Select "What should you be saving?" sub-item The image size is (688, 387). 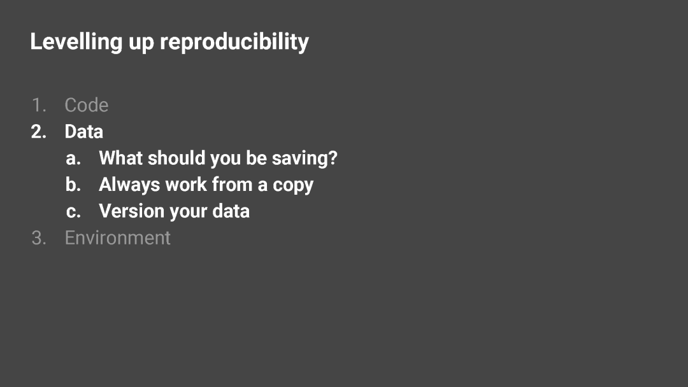(218, 158)
